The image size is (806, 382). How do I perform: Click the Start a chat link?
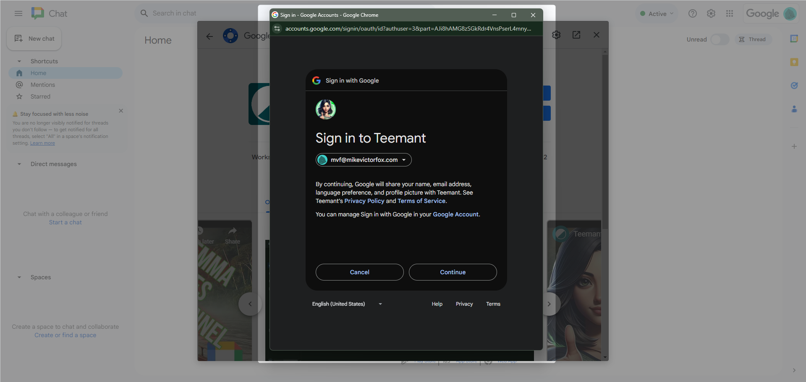pyautogui.click(x=65, y=222)
